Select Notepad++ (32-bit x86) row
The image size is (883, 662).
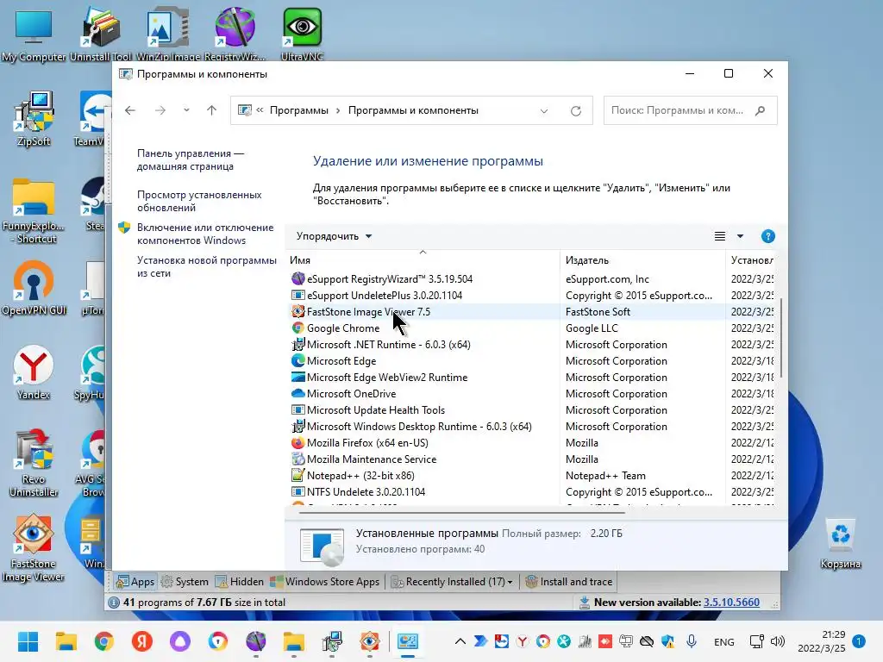click(x=531, y=476)
